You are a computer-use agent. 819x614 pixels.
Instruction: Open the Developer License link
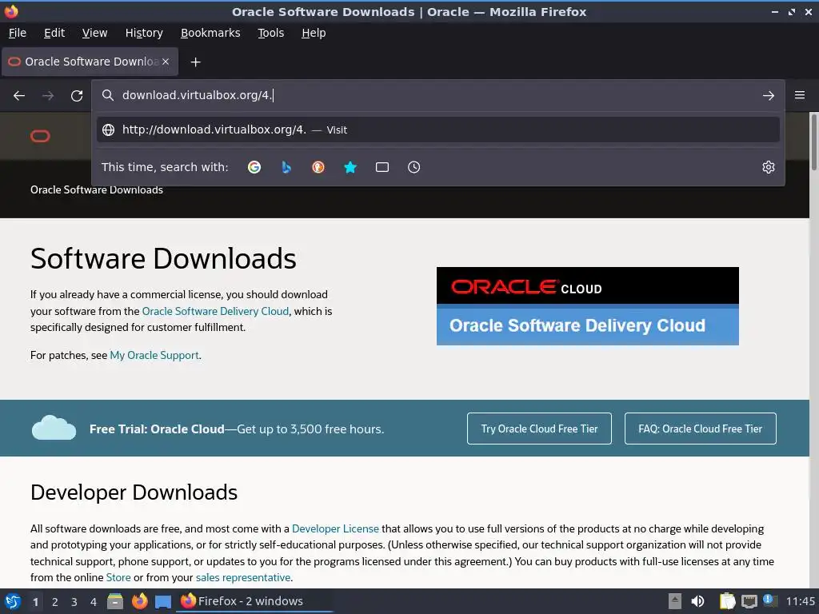tap(335, 528)
